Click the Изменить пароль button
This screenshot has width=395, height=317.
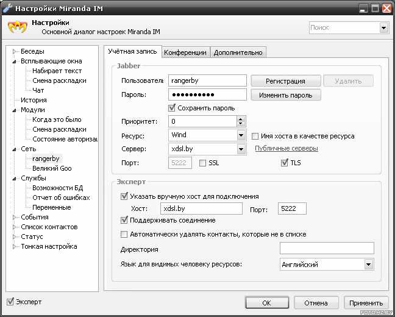(x=286, y=95)
